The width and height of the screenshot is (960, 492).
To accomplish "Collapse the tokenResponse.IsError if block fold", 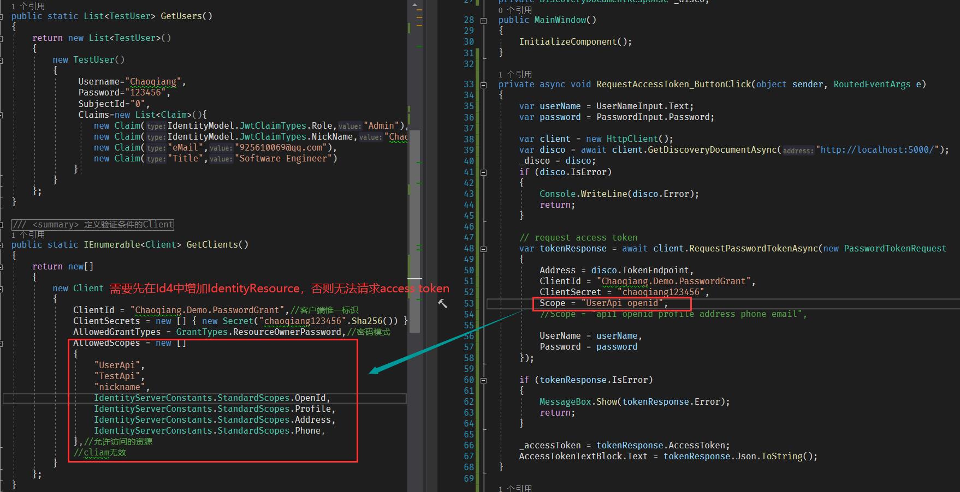I will click(x=484, y=380).
